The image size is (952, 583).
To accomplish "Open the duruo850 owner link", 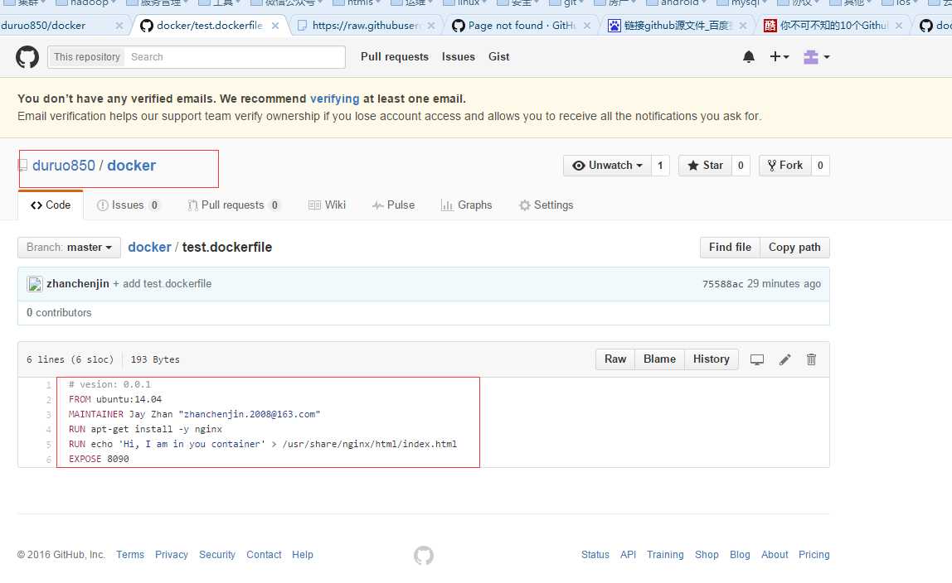I will pyautogui.click(x=64, y=166).
